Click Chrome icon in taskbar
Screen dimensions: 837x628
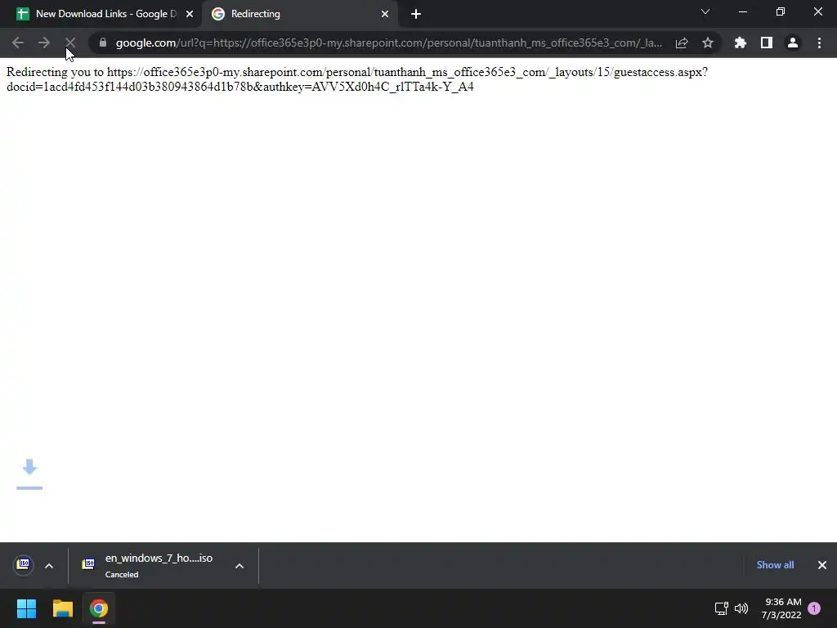pos(99,608)
